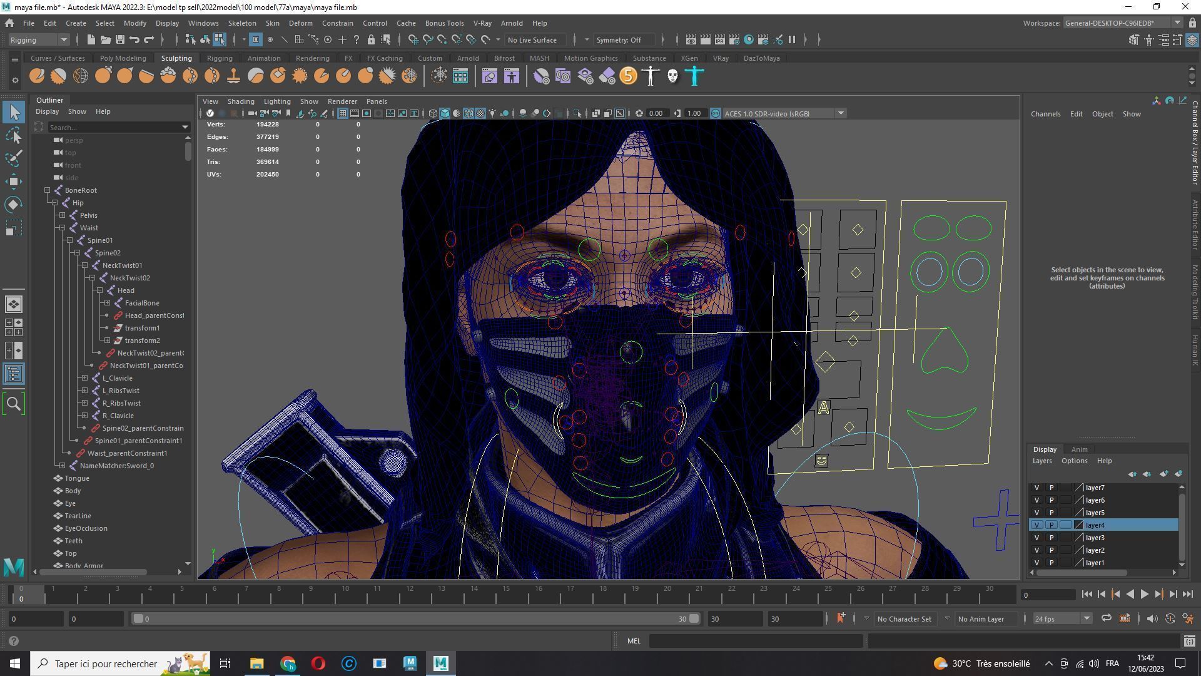The height and width of the screenshot is (676, 1201).
Task: Open the Workspace dropdown
Action: click(x=1122, y=23)
